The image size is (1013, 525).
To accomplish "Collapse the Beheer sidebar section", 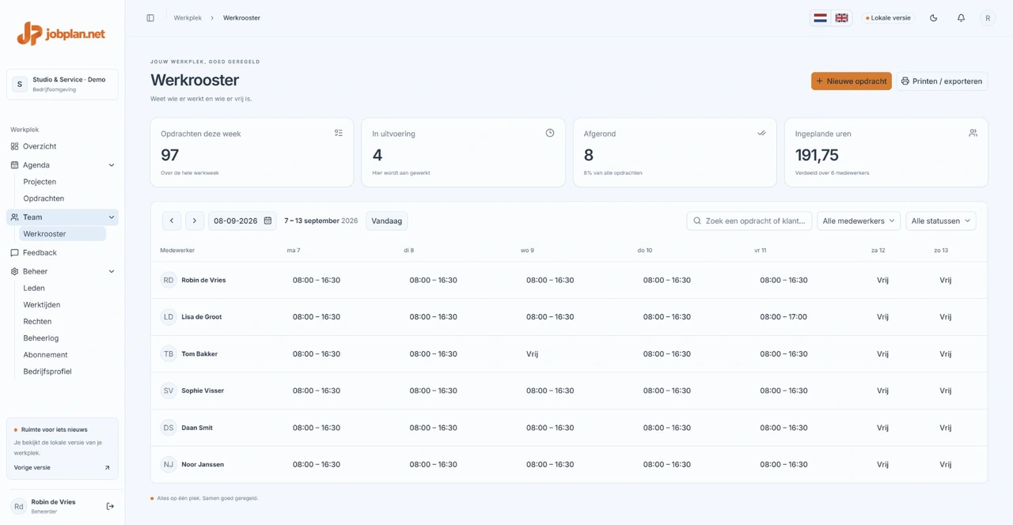I will click(111, 271).
